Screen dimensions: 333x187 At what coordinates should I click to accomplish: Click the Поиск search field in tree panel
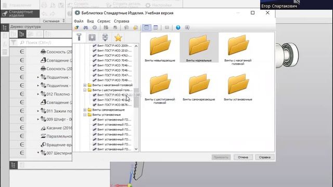[x=45, y=43]
